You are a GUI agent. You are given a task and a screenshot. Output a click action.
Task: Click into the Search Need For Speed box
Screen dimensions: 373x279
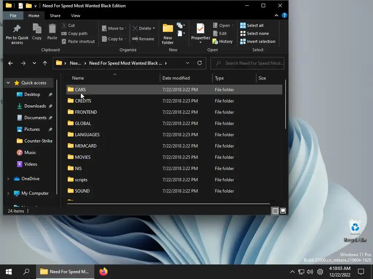tap(247, 63)
